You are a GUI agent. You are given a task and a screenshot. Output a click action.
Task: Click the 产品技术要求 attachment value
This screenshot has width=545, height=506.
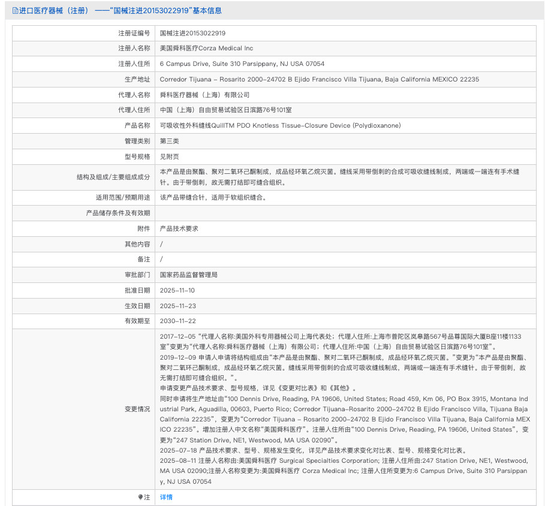[179, 228]
